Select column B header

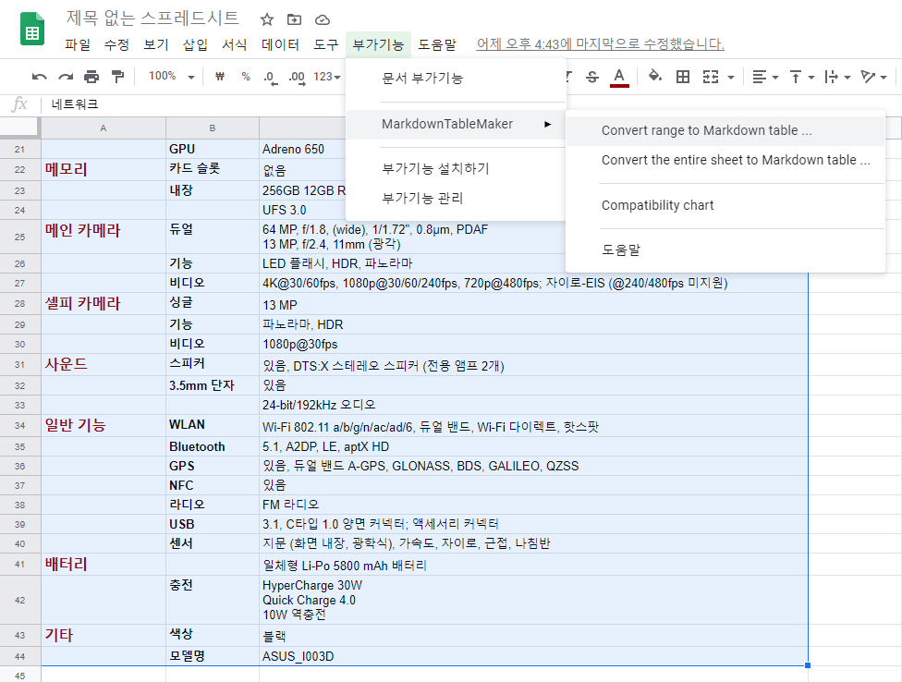pyautogui.click(x=213, y=128)
